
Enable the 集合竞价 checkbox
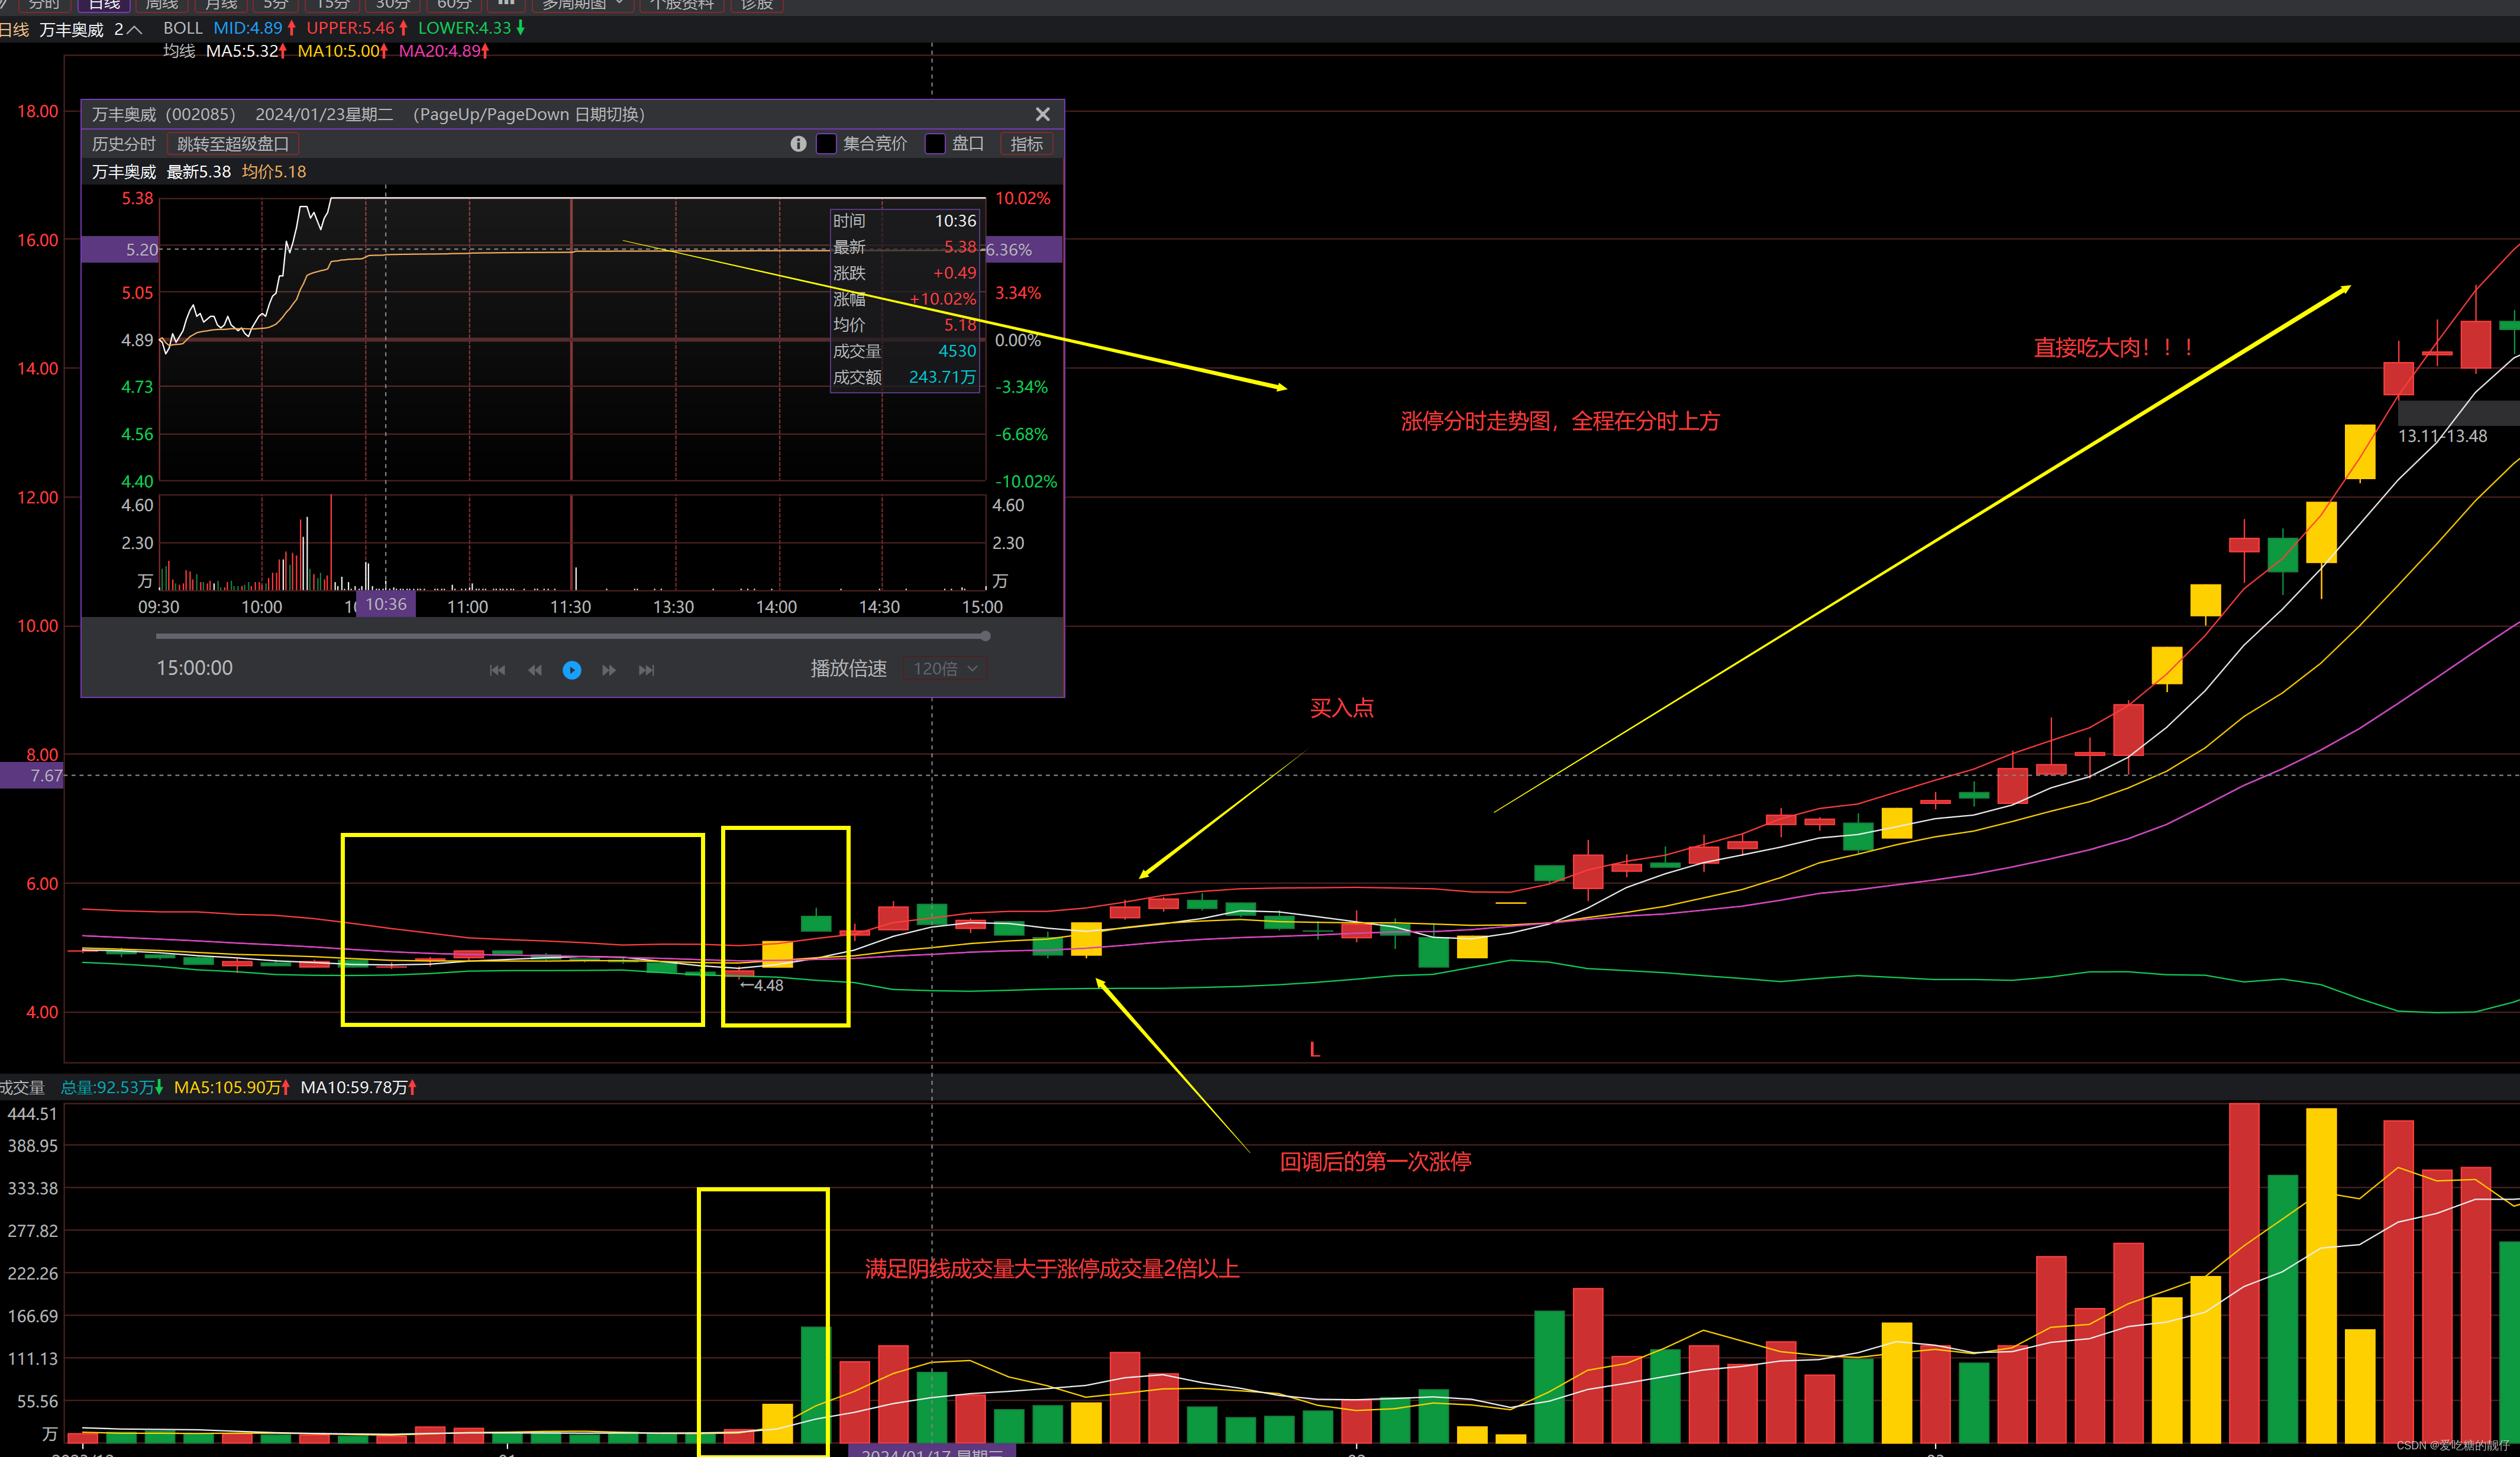tap(826, 144)
